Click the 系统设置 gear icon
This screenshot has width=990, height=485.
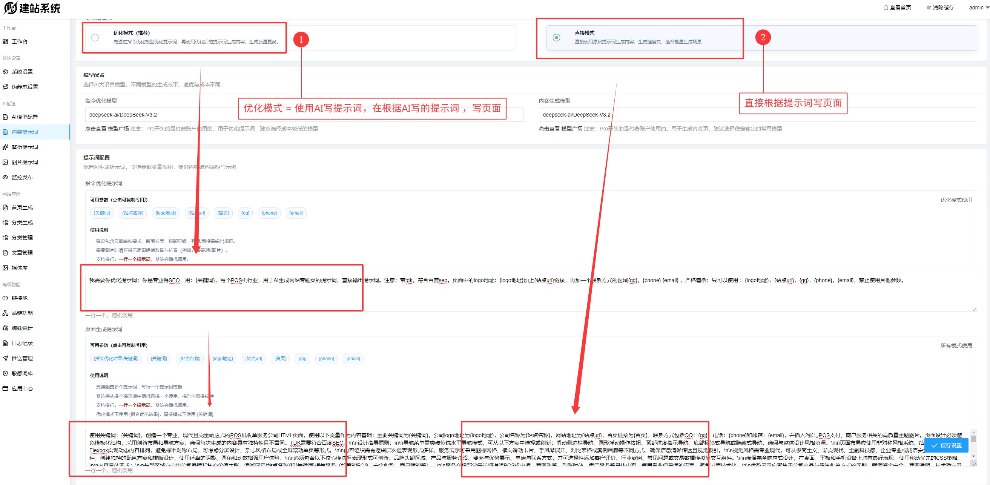pyautogui.click(x=5, y=72)
